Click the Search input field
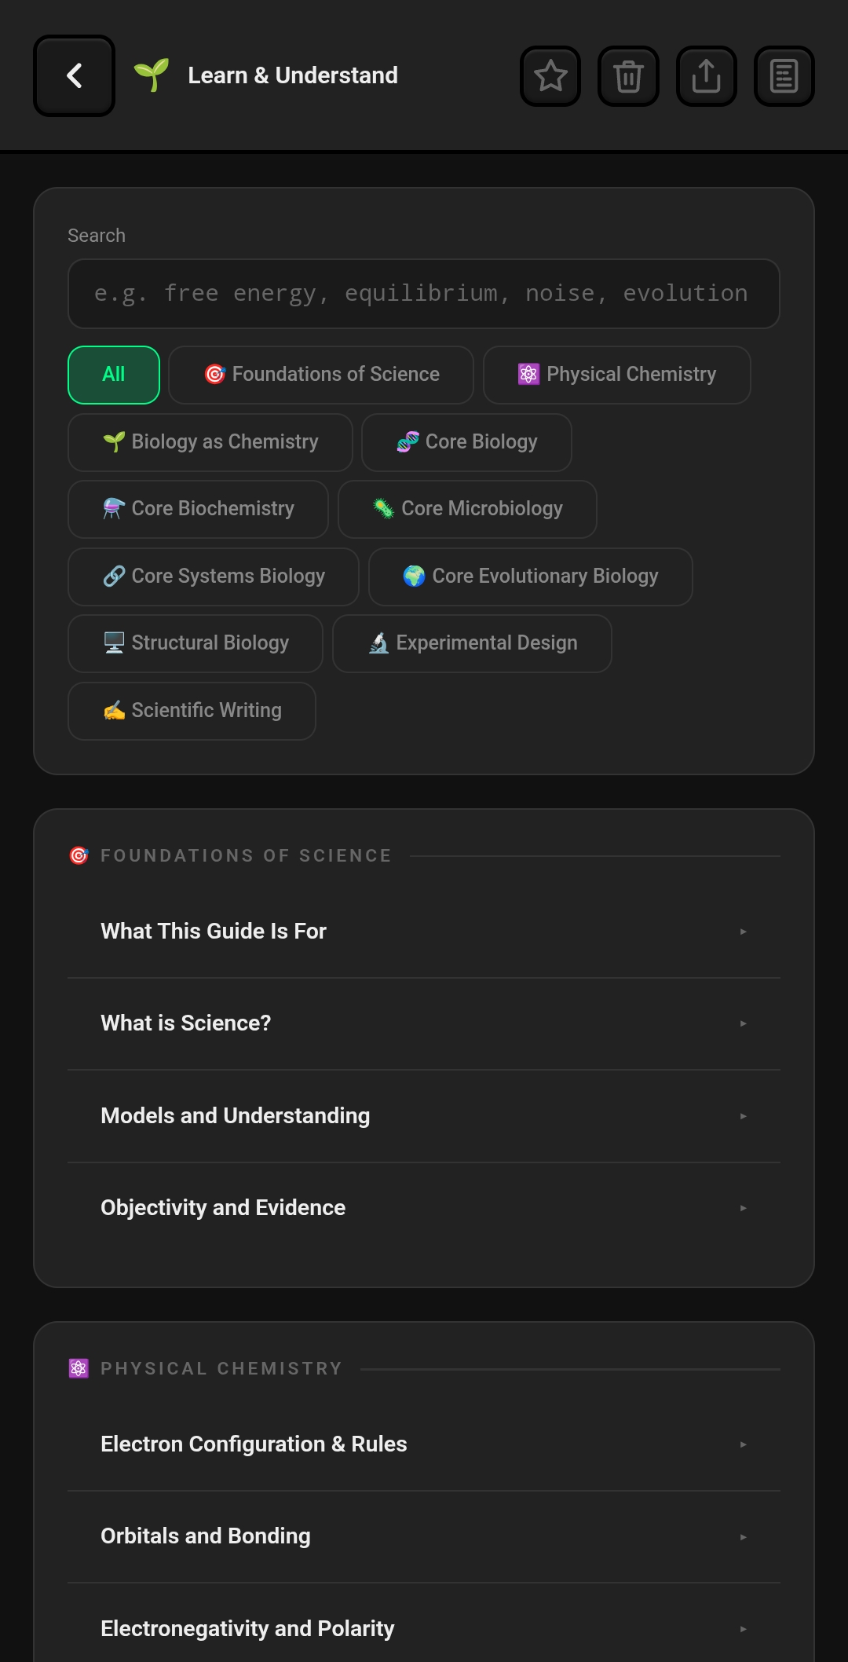Viewport: 848px width, 1662px height. (424, 294)
